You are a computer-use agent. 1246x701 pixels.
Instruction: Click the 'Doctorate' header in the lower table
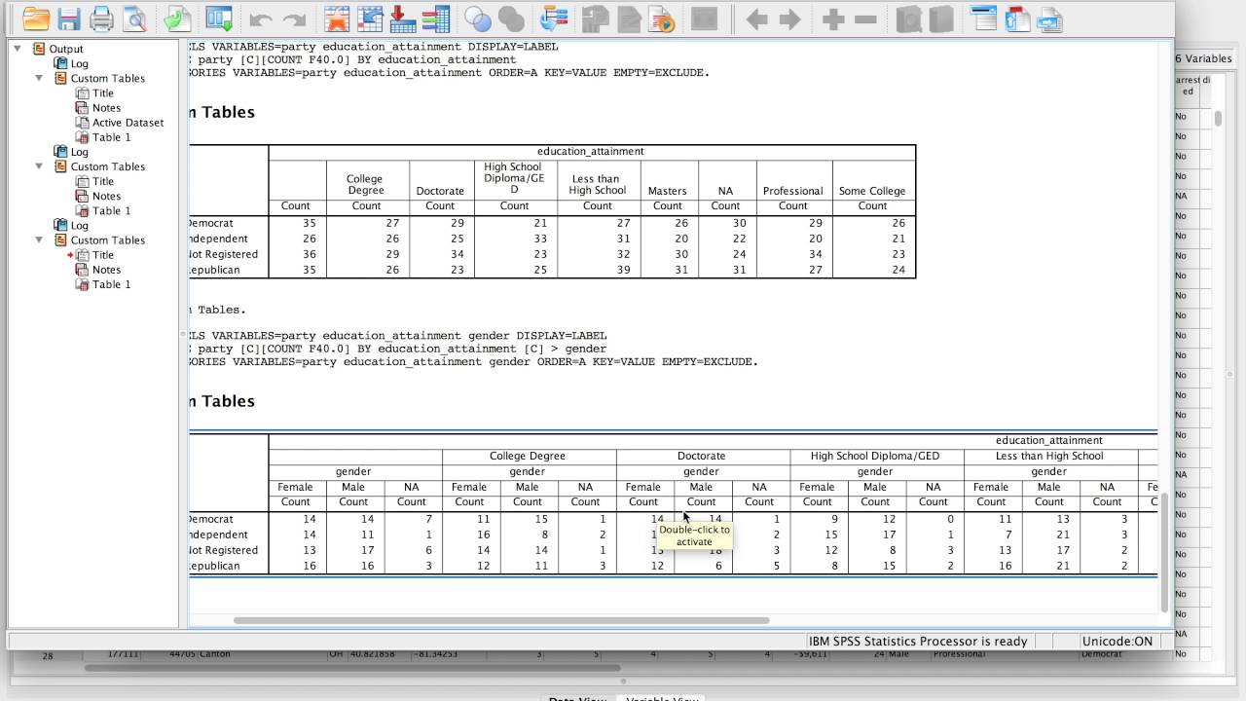coord(701,456)
